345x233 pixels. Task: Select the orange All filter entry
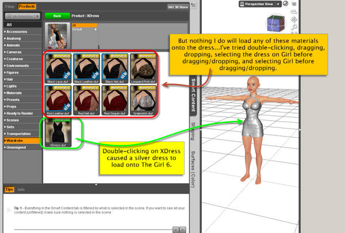pyautogui.click(x=85, y=25)
